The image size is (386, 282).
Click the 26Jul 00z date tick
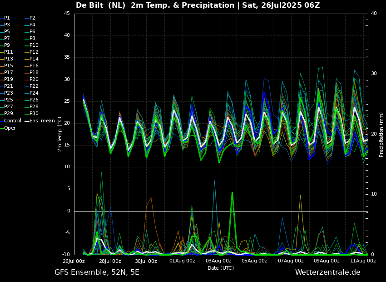[x=74, y=261]
